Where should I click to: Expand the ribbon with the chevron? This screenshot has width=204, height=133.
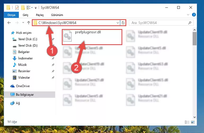188,15
